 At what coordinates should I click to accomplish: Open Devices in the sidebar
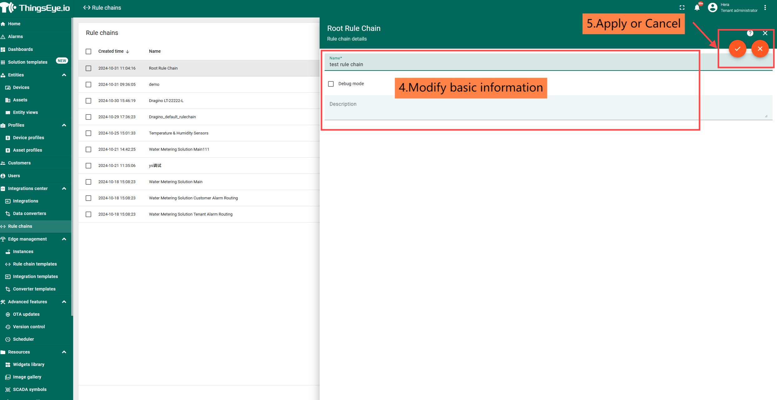[21, 87]
